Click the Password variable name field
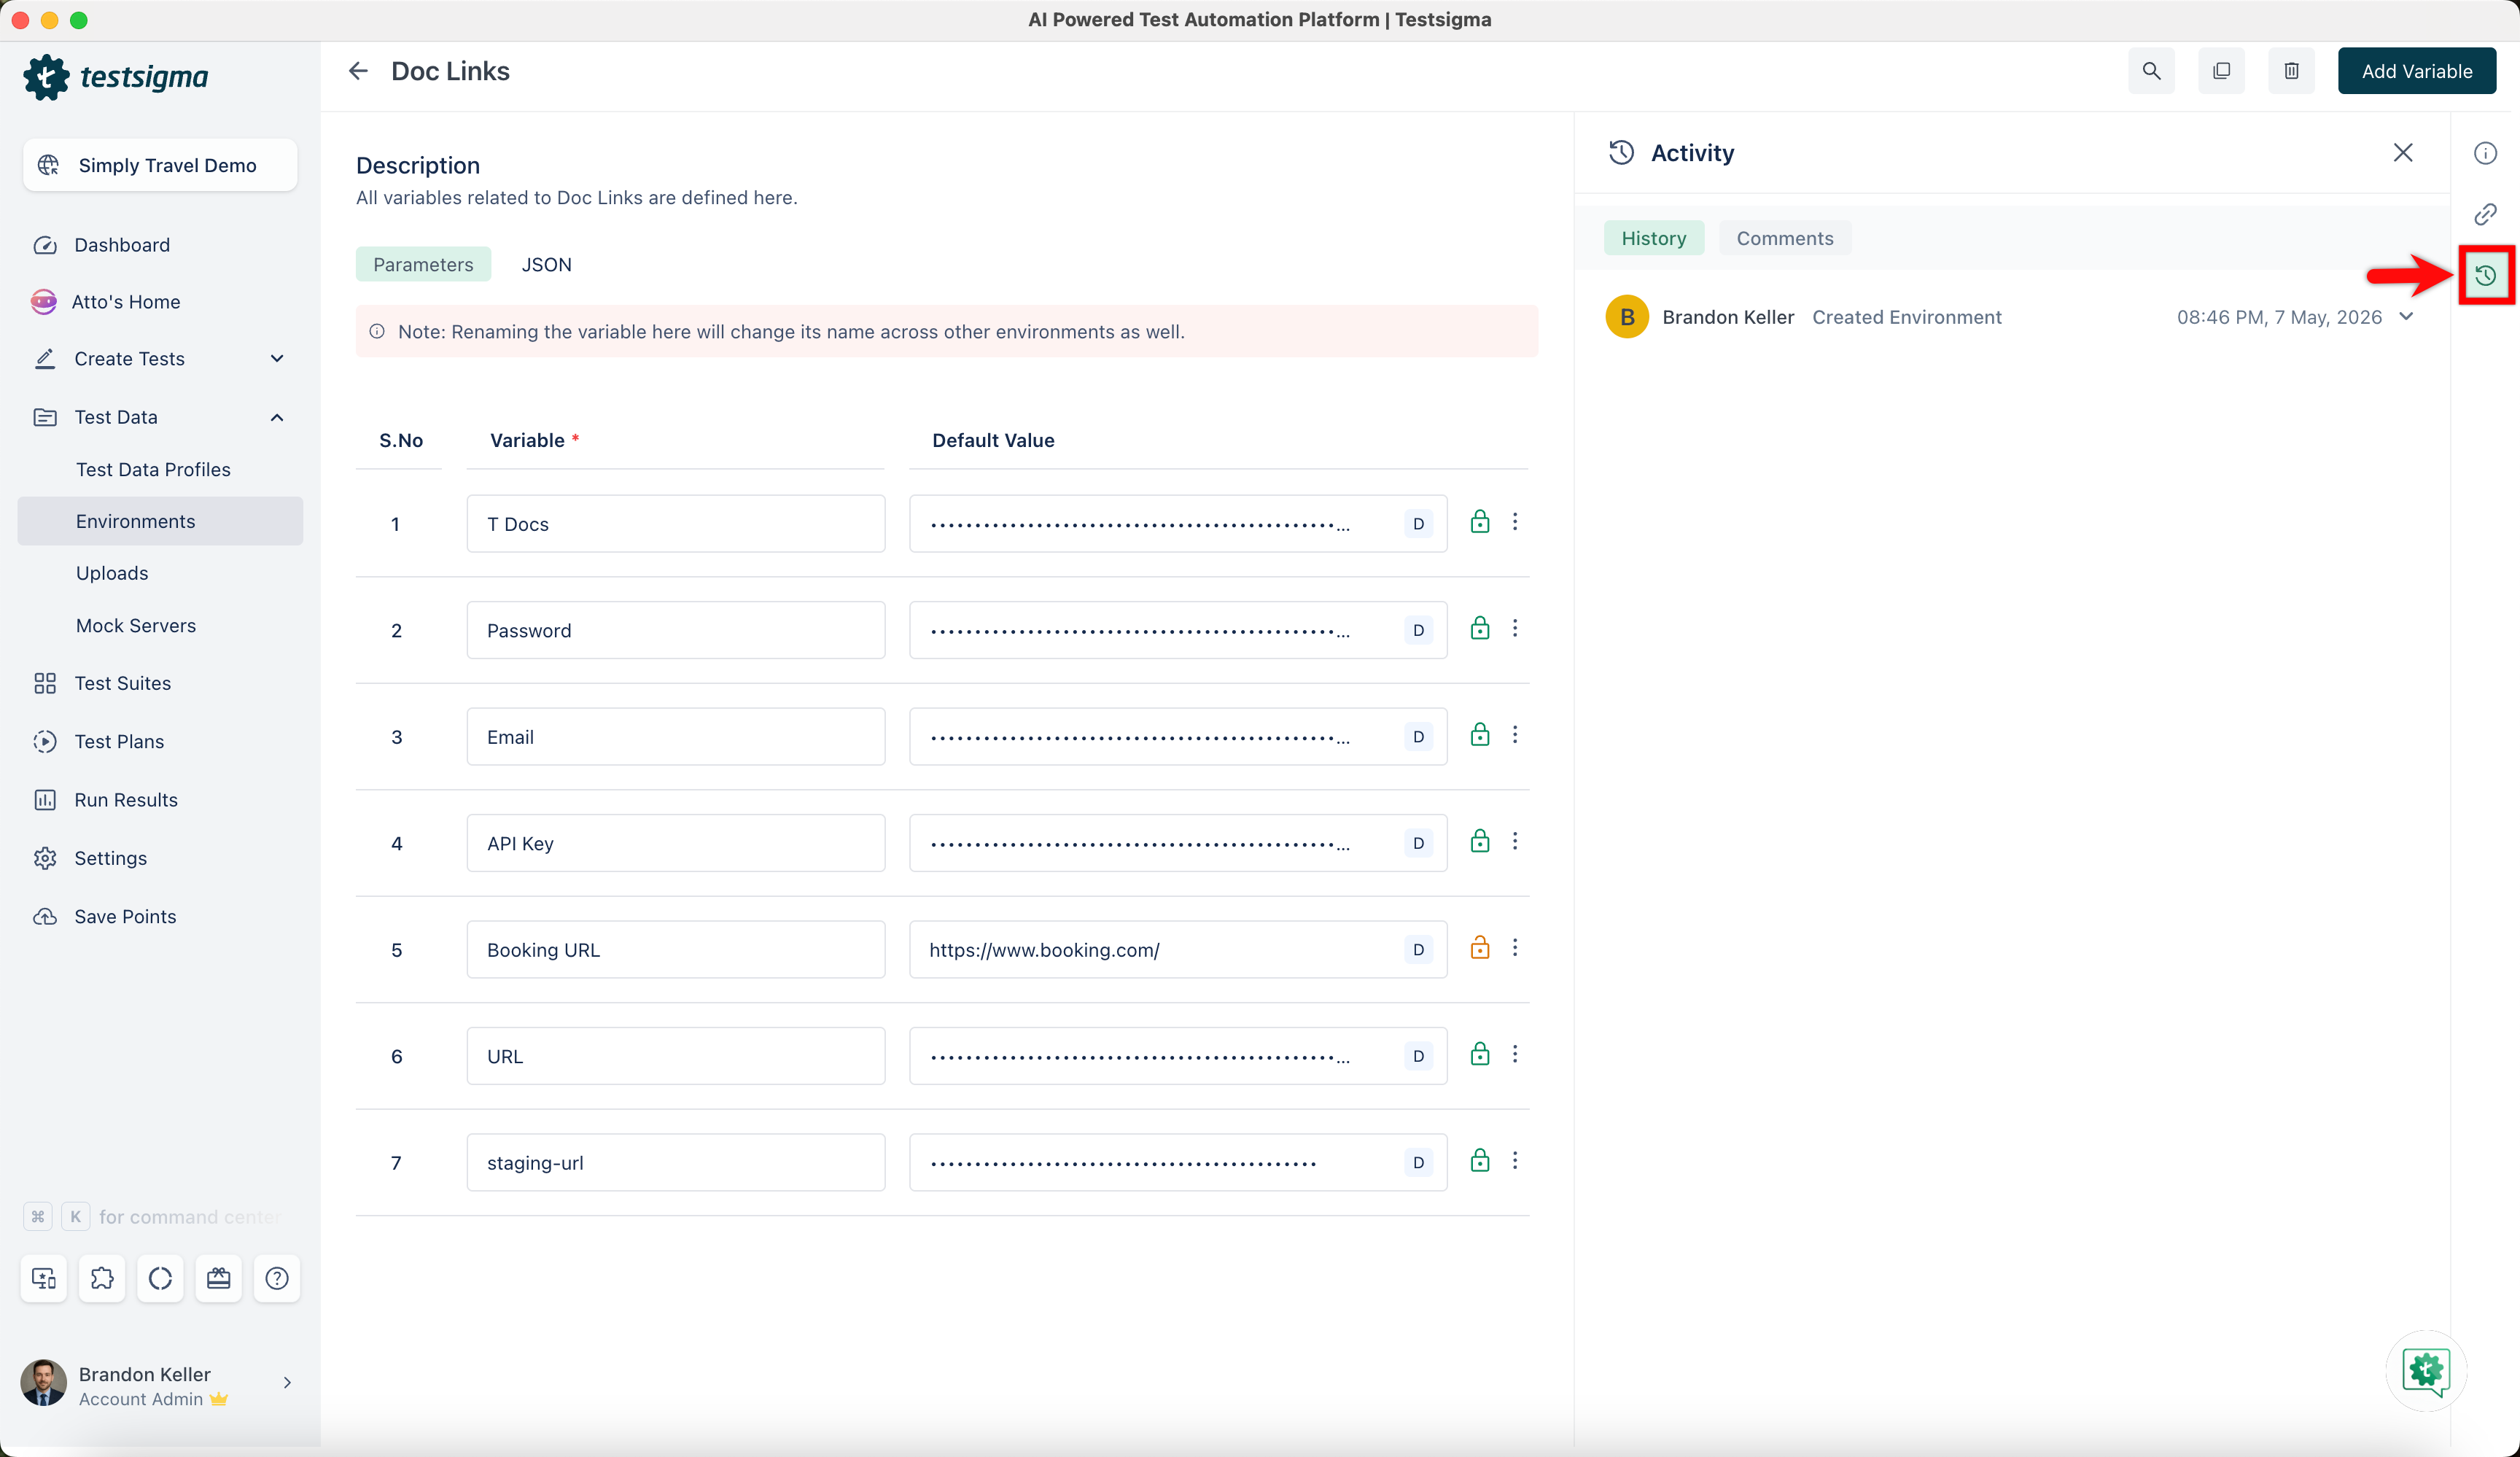 [x=675, y=630]
